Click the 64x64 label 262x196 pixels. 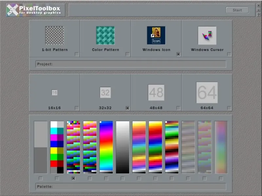[x=207, y=108]
